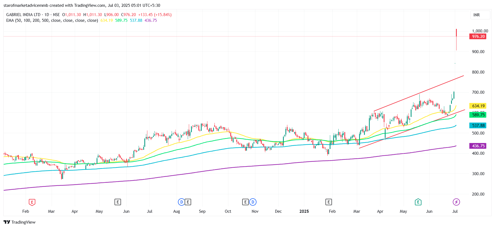Click the blue D dividend marker near Aug
This screenshot has height=228, width=495.
pos(181,202)
